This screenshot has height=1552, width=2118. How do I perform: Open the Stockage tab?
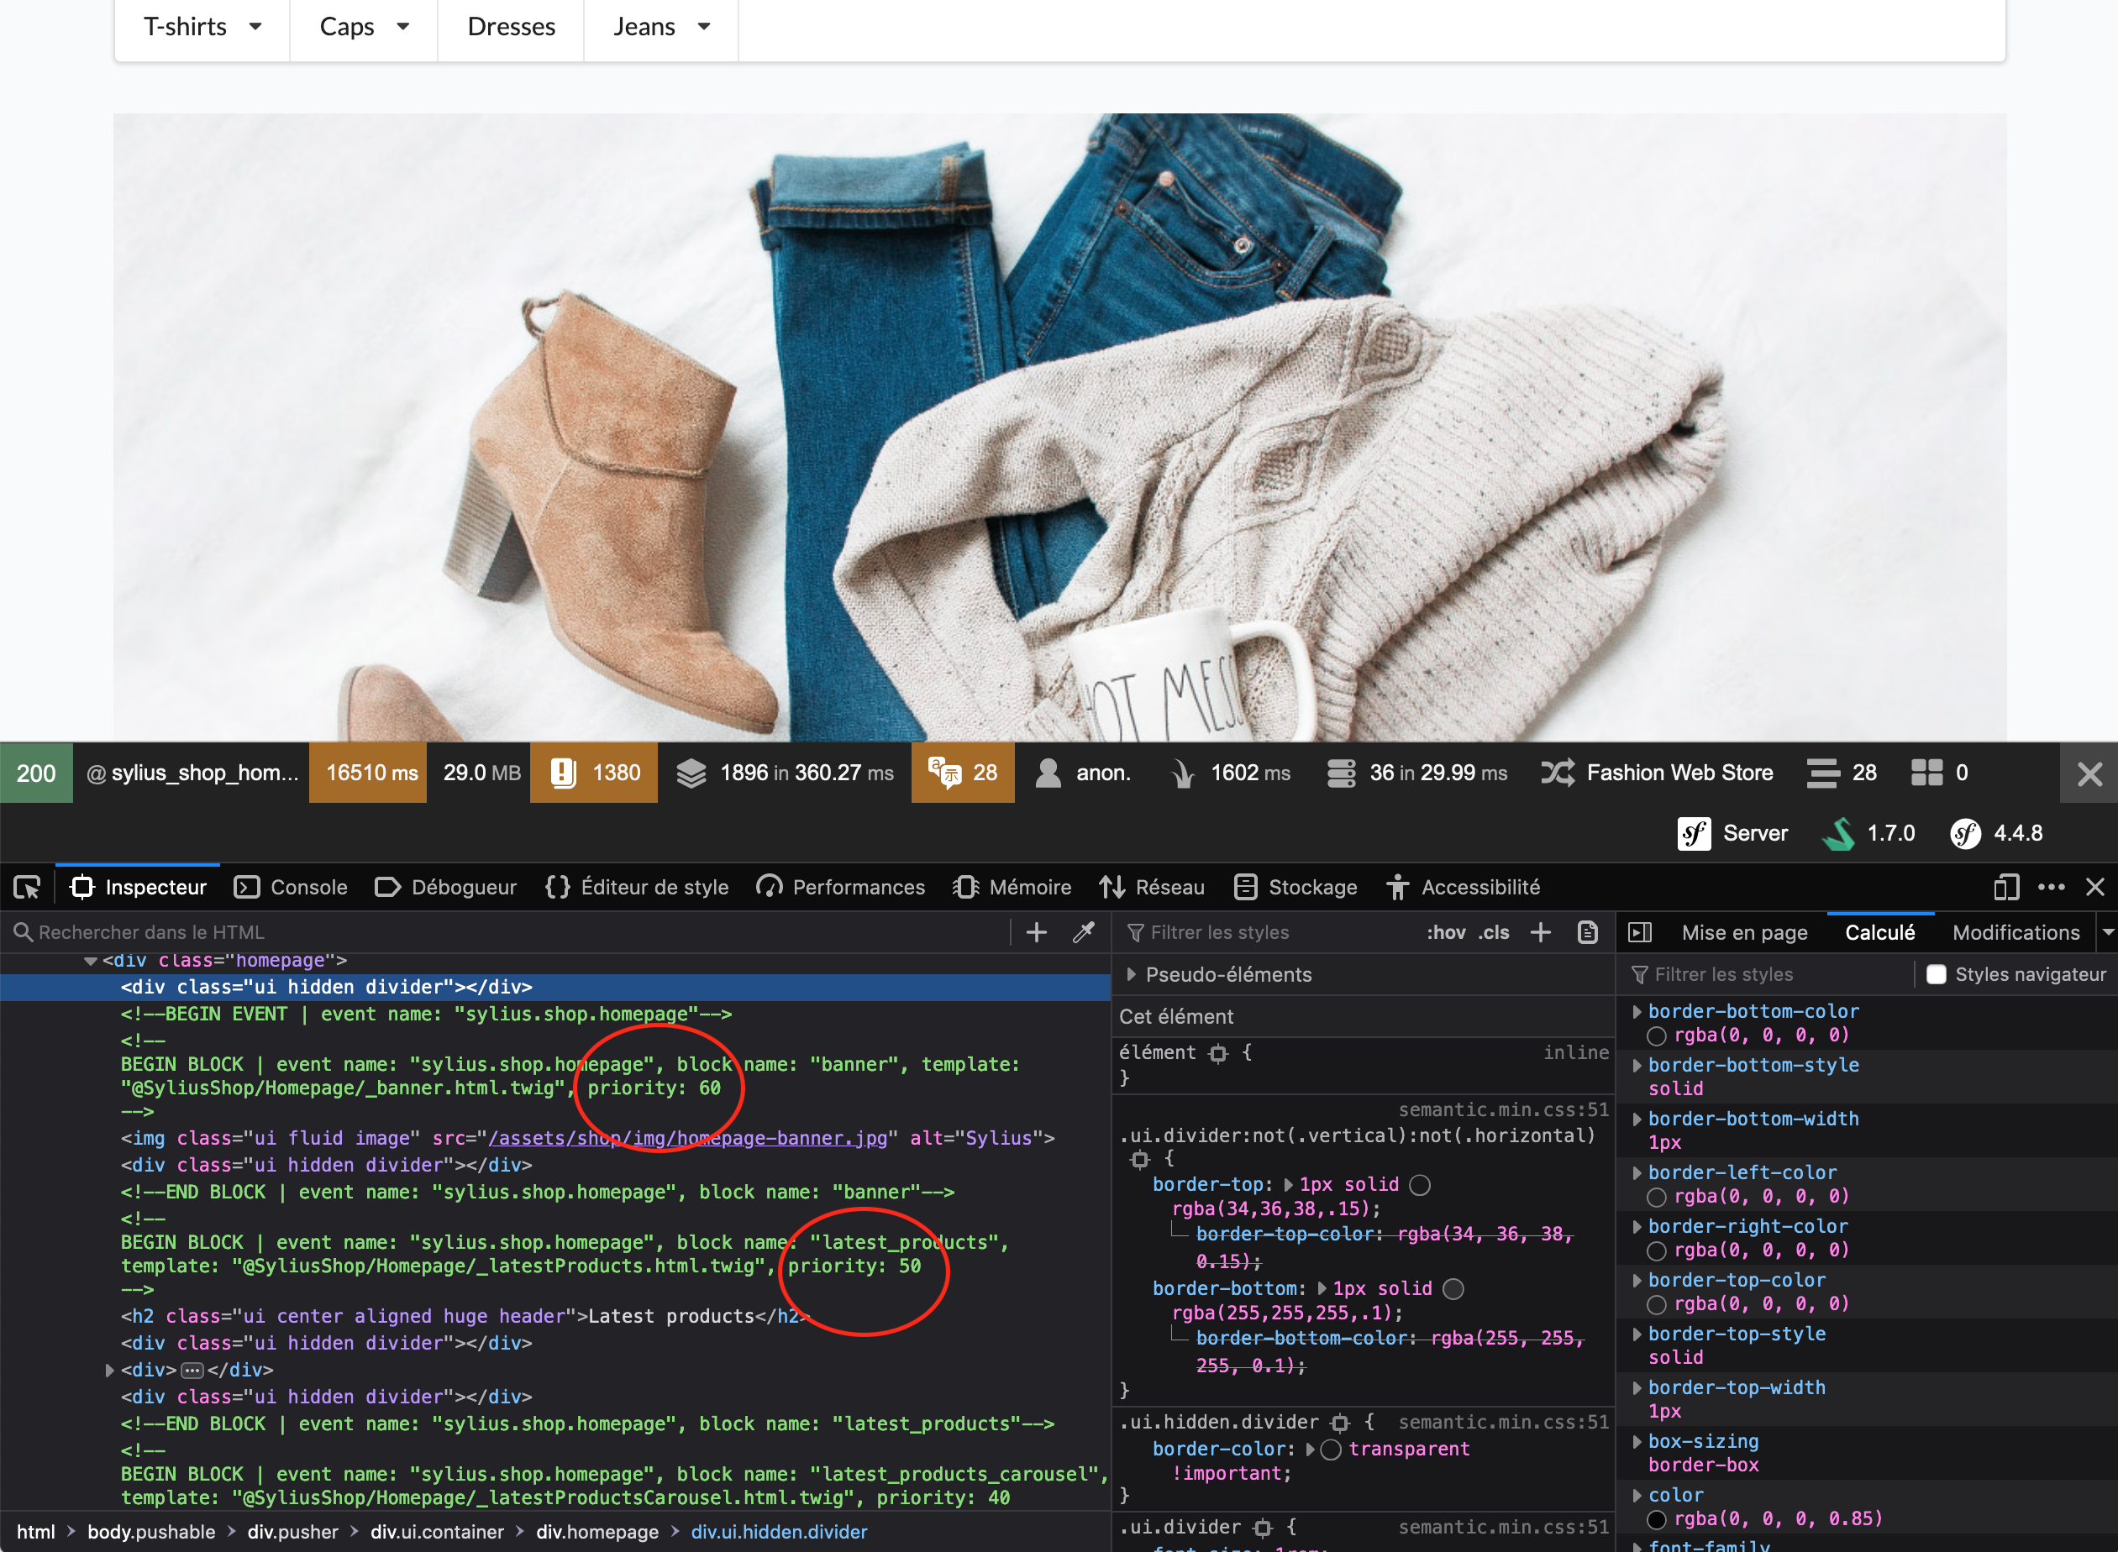click(1296, 887)
